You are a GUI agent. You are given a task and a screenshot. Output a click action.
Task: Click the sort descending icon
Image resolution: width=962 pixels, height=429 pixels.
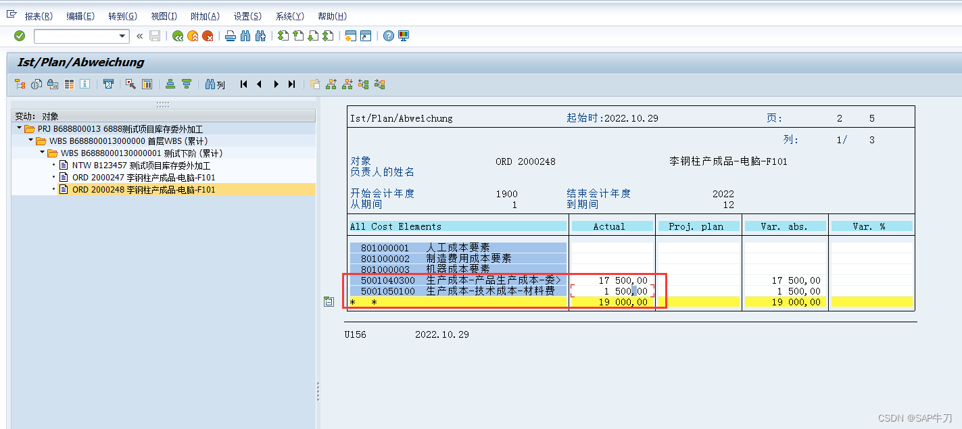187,84
